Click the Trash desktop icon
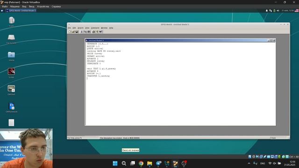299x168 pixels. coord(11,21)
